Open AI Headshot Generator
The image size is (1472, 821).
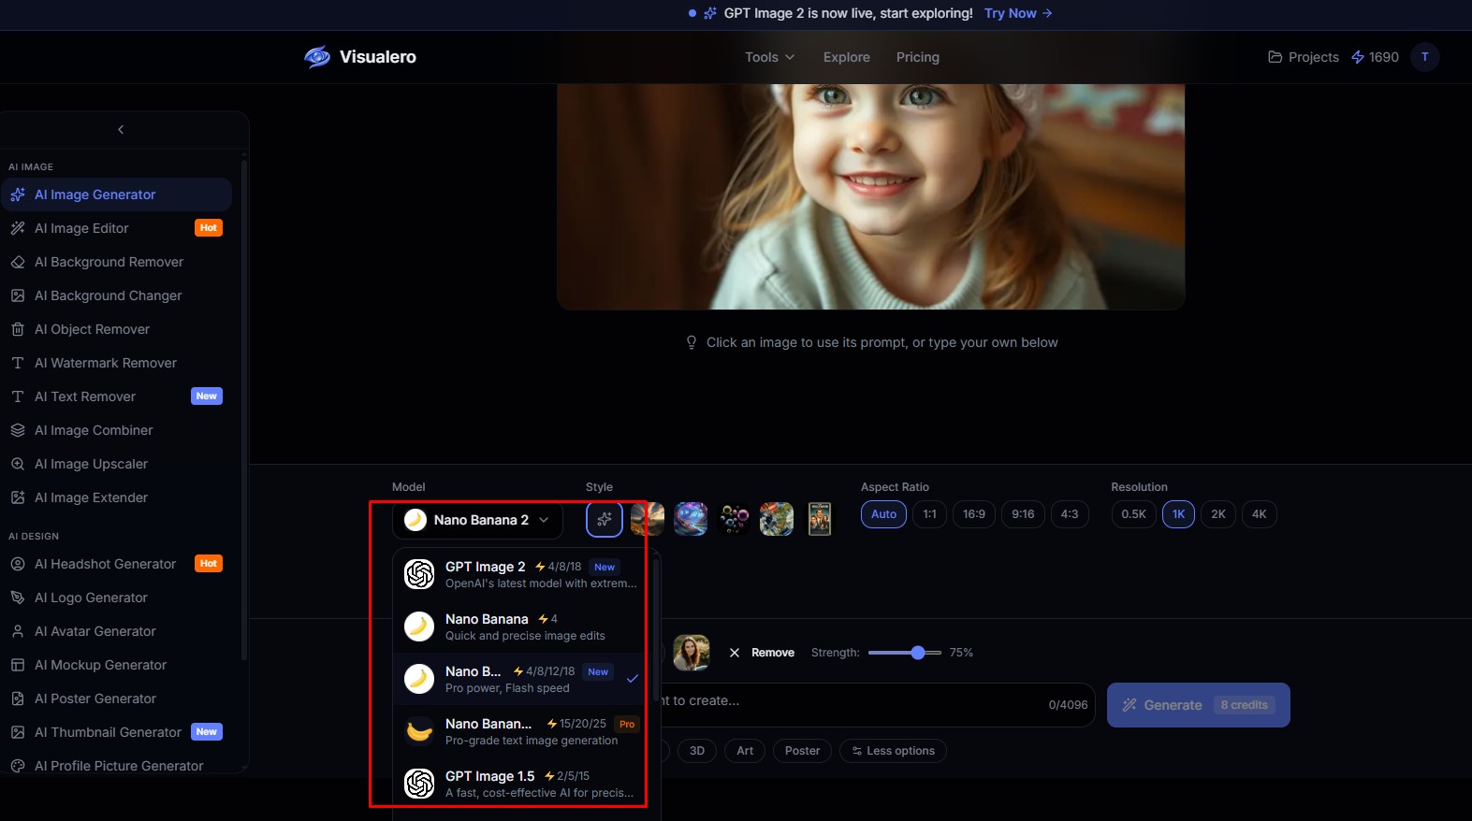pyautogui.click(x=116, y=564)
